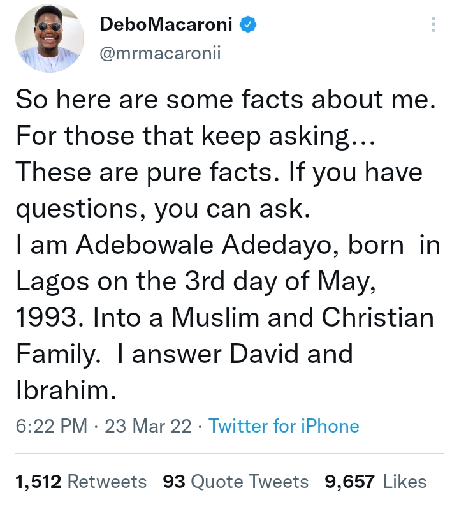
Task: Click the year 1993 in tweet text
Action: point(46,317)
